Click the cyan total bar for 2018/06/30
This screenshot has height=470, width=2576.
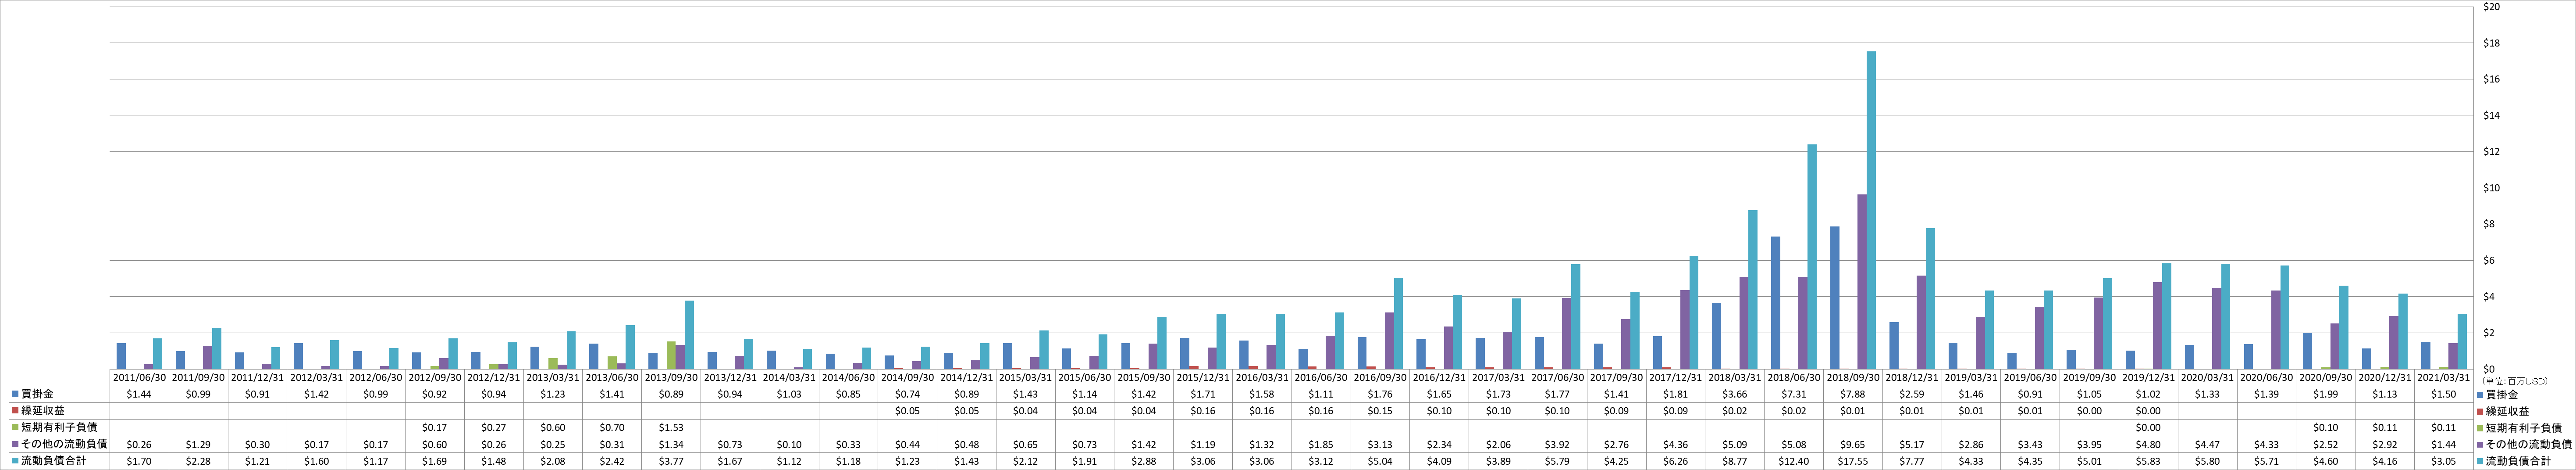coord(1812,257)
